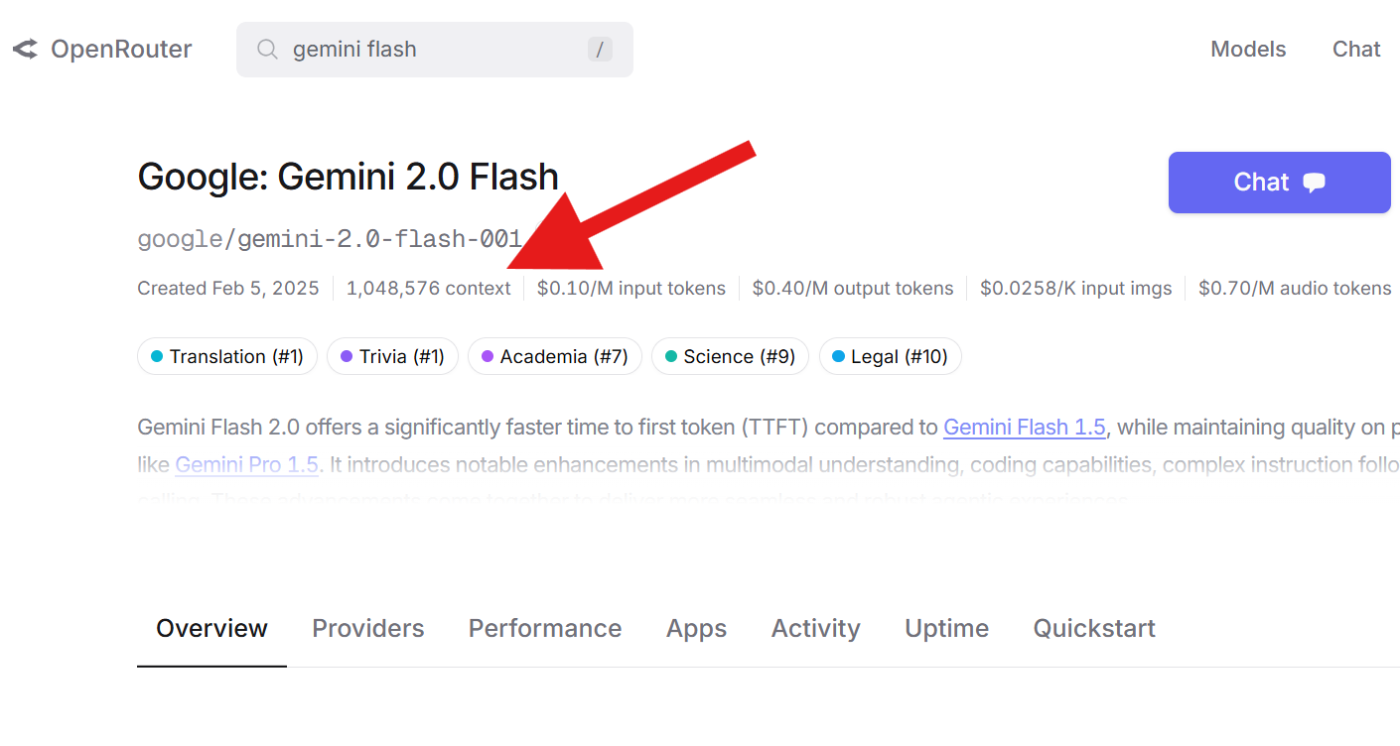Click the chat bubble icon inside Chat button
The width and height of the screenshot is (1400, 746).
click(1313, 182)
